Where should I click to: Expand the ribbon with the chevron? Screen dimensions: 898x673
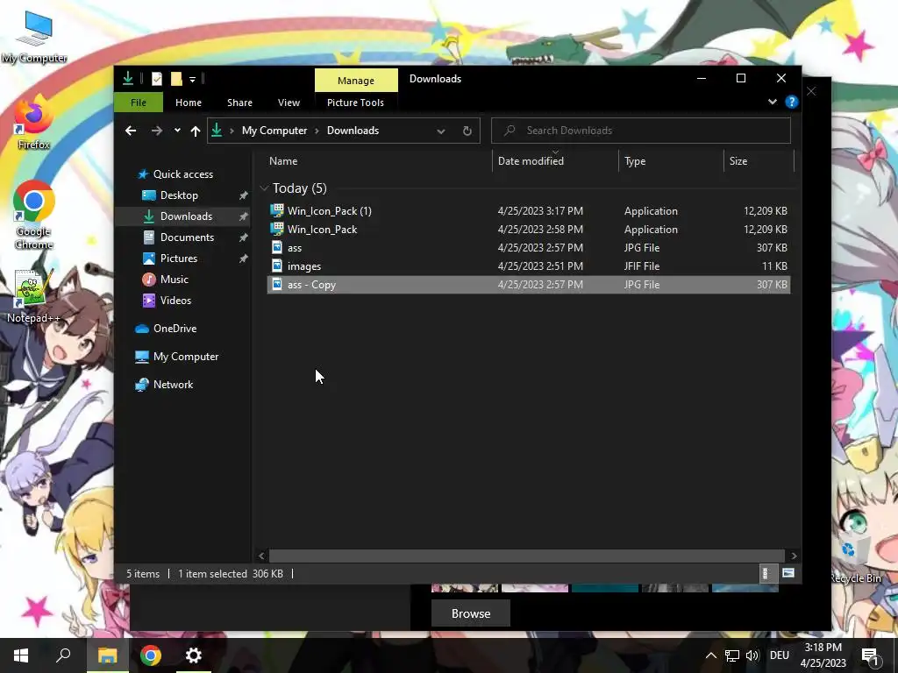(x=772, y=102)
